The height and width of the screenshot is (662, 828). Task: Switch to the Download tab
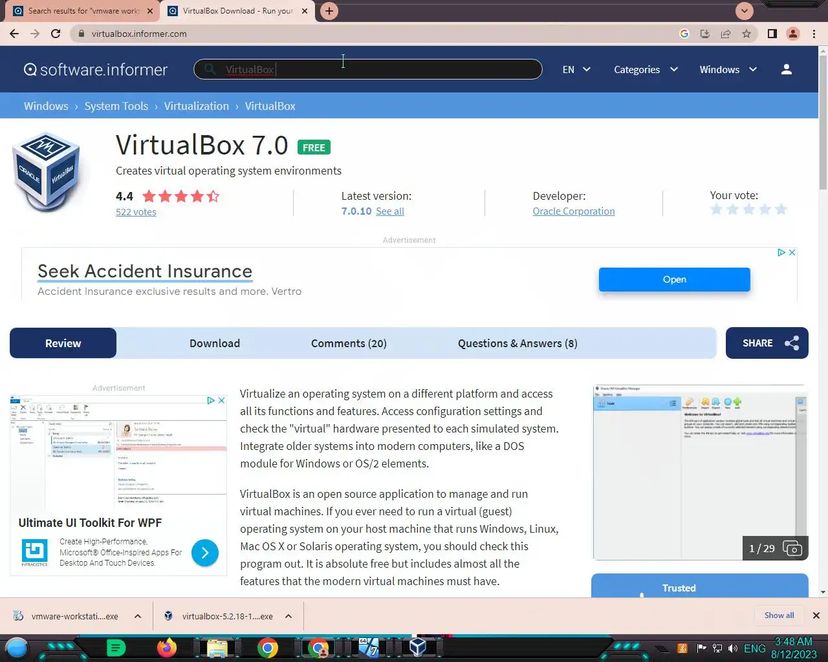[215, 343]
